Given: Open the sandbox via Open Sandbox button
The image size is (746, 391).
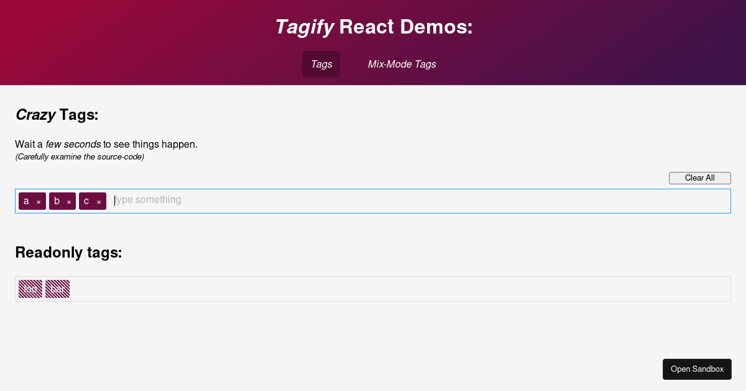Looking at the screenshot, I should coord(697,369).
